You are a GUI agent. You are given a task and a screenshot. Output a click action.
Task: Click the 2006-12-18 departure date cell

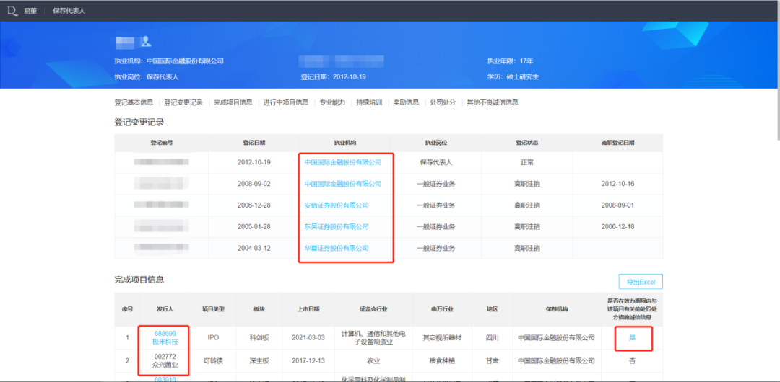click(617, 226)
